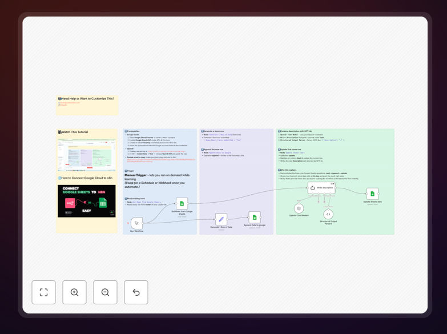Viewport: 447px width, 334px height.
Task: Click the Run Workflow node label
Action: pyautogui.click(x=136, y=231)
